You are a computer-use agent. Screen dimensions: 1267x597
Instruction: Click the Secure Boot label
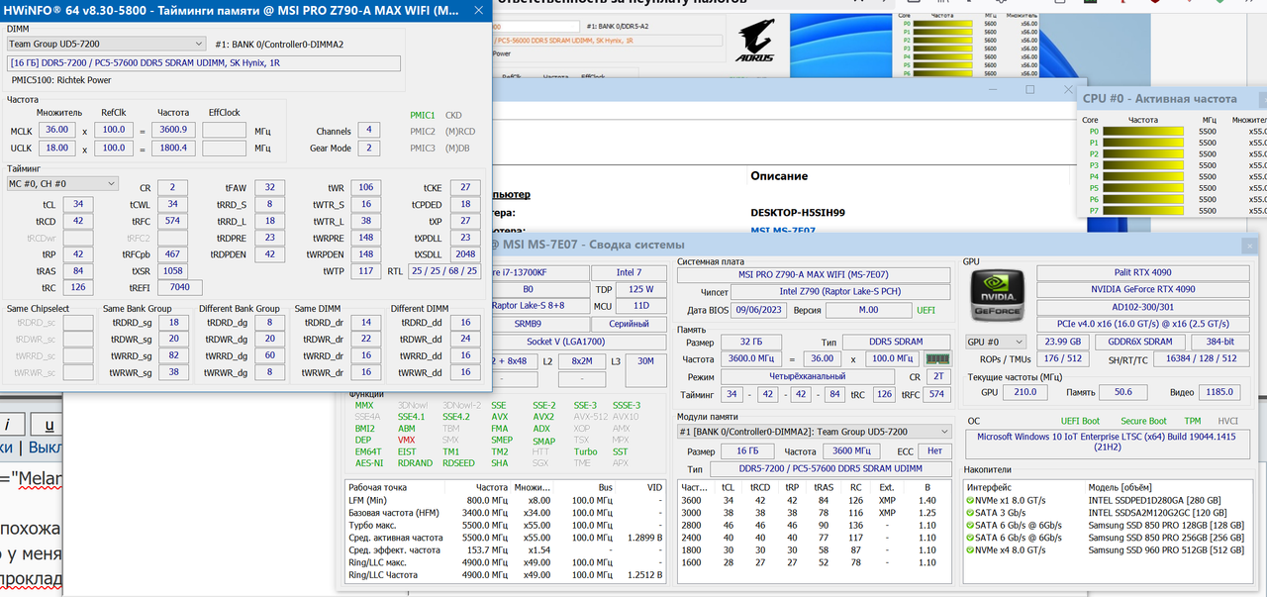click(1141, 421)
